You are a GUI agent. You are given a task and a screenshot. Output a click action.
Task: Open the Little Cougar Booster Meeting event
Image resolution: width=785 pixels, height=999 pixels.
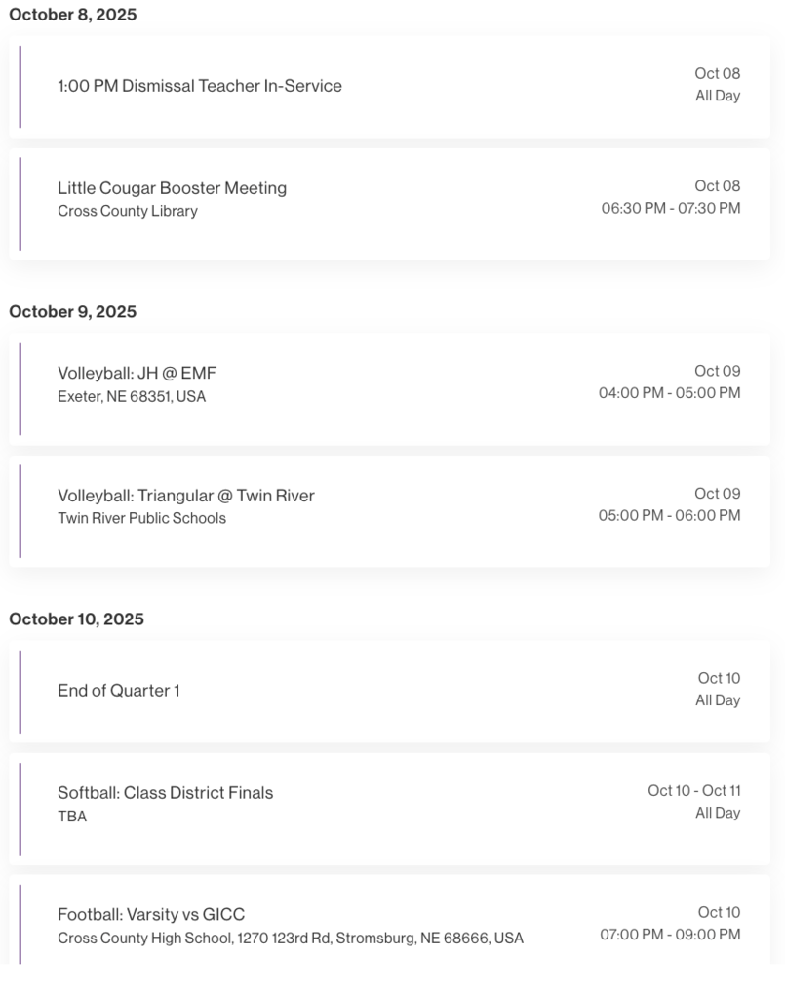[x=172, y=188]
